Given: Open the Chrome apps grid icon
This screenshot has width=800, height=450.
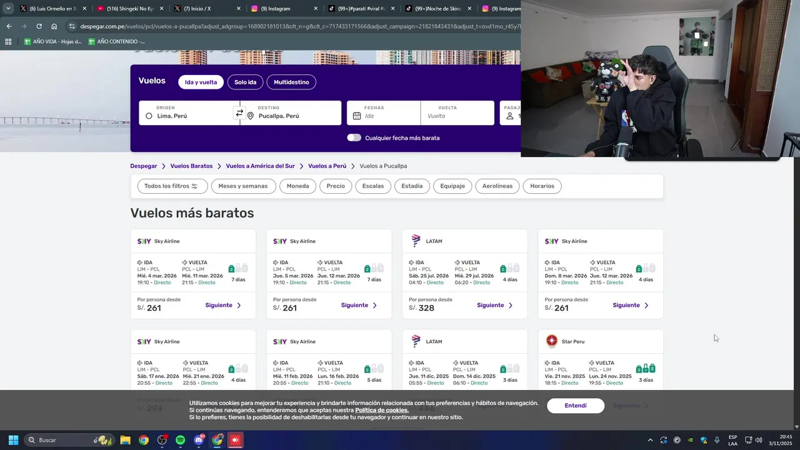Looking at the screenshot, I should click(8, 42).
